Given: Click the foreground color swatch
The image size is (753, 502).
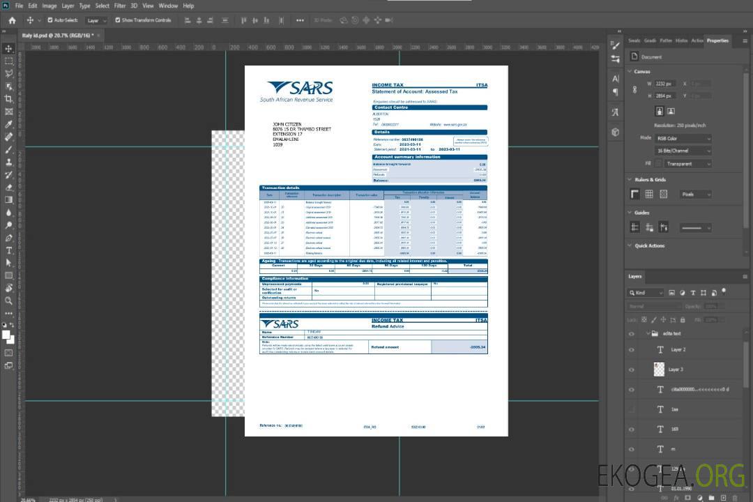Looking at the screenshot, I should coord(6,335).
